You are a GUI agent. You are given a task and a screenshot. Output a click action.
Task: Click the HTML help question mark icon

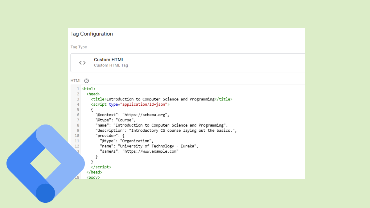[x=86, y=81]
